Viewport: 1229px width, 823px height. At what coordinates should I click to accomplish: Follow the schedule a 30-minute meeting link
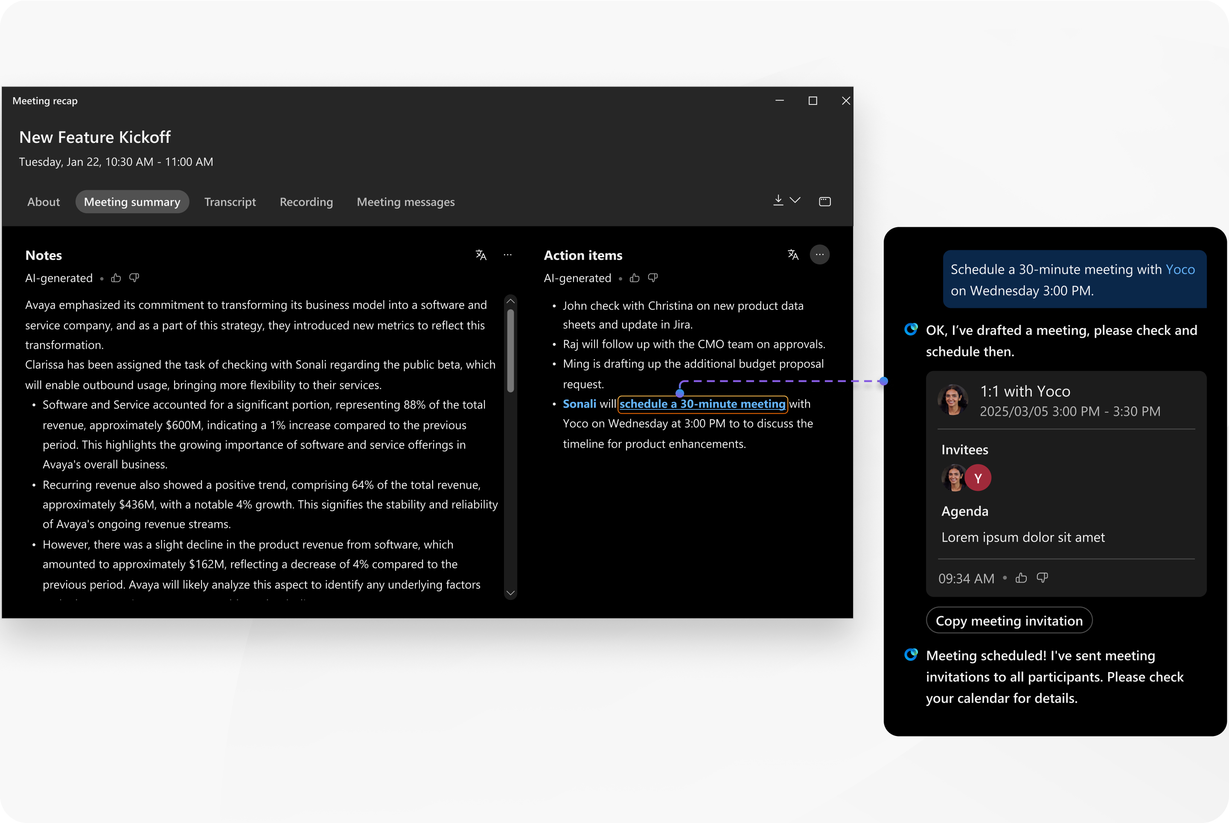coord(703,404)
